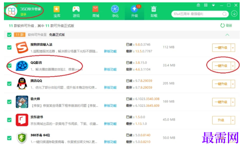The width and height of the screenshot is (246, 150).
Task: Click the 112 MB size value
Action: [169, 47]
